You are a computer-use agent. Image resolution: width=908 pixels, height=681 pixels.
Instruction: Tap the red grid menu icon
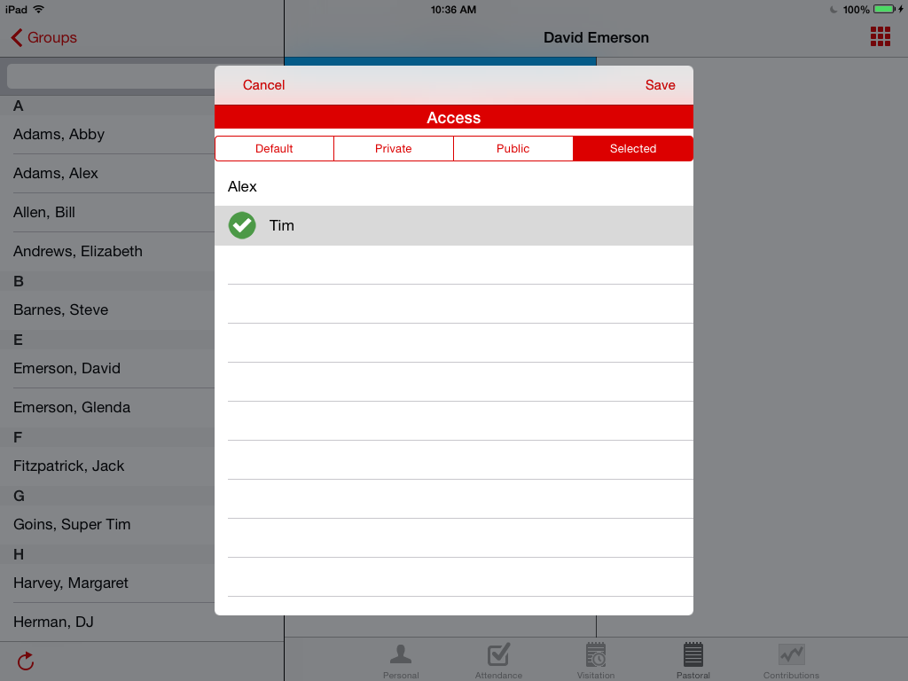[x=880, y=37]
